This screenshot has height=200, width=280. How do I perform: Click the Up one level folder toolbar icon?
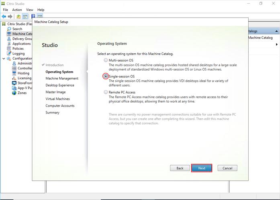18,17
